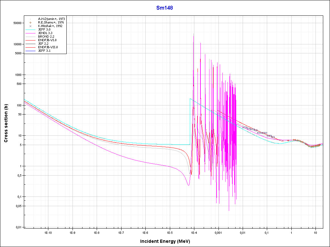Click the Incident Energy (MeV) axis label
This screenshot has width=330, height=247.
(x=167, y=241)
